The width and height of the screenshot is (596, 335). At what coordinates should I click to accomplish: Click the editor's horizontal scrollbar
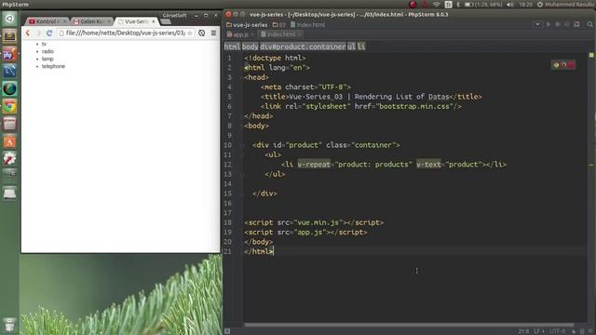point(409,325)
